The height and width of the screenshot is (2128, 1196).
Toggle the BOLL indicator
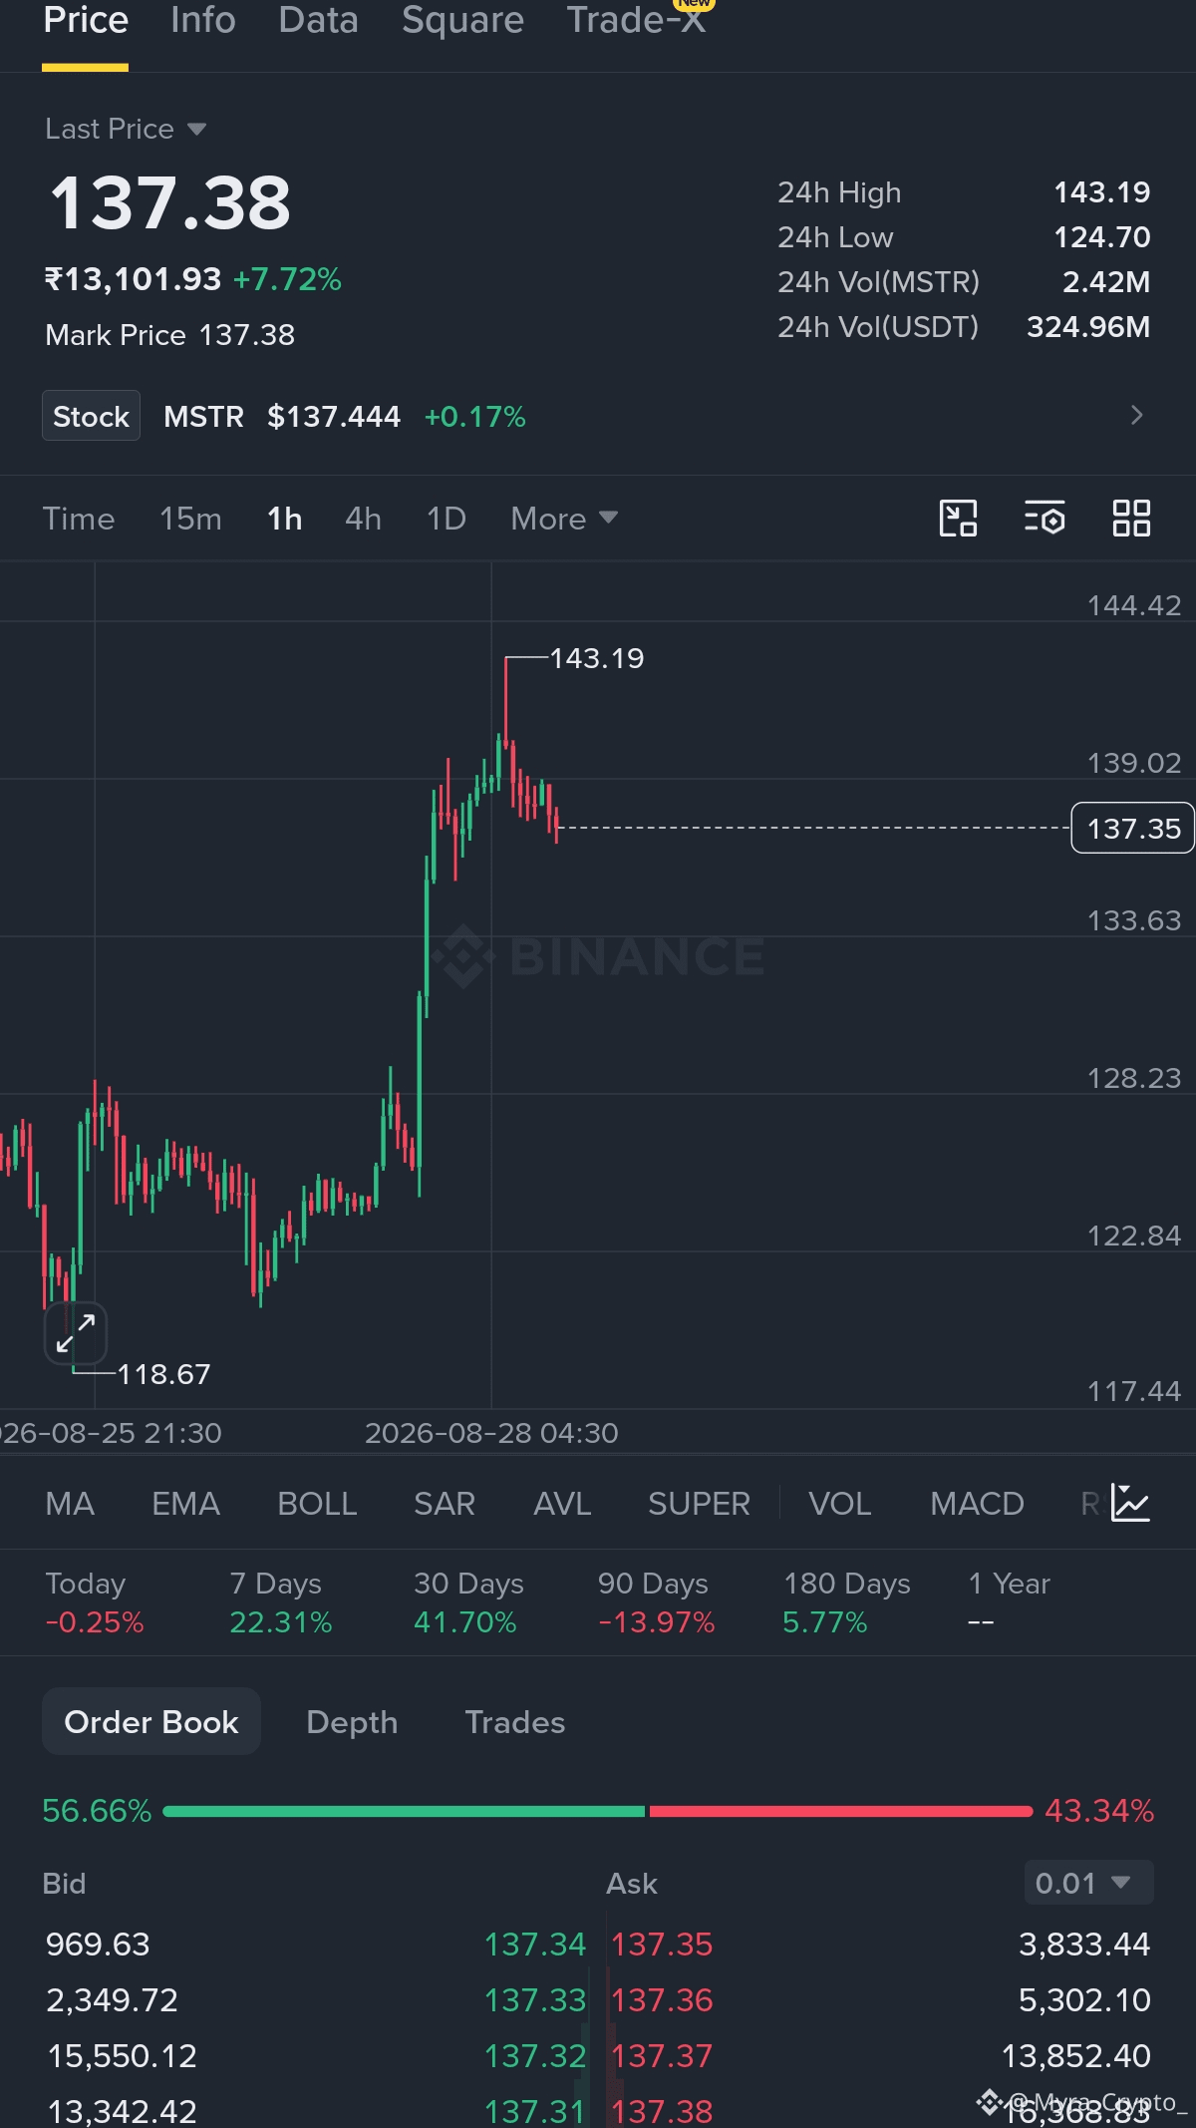click(x=317, y=1503)
